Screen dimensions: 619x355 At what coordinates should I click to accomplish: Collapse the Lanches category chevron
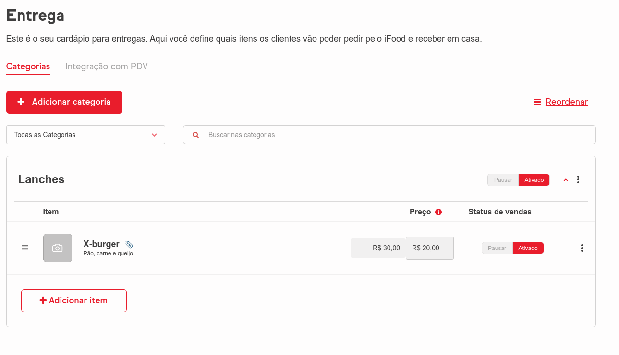[x=566, y=180]
